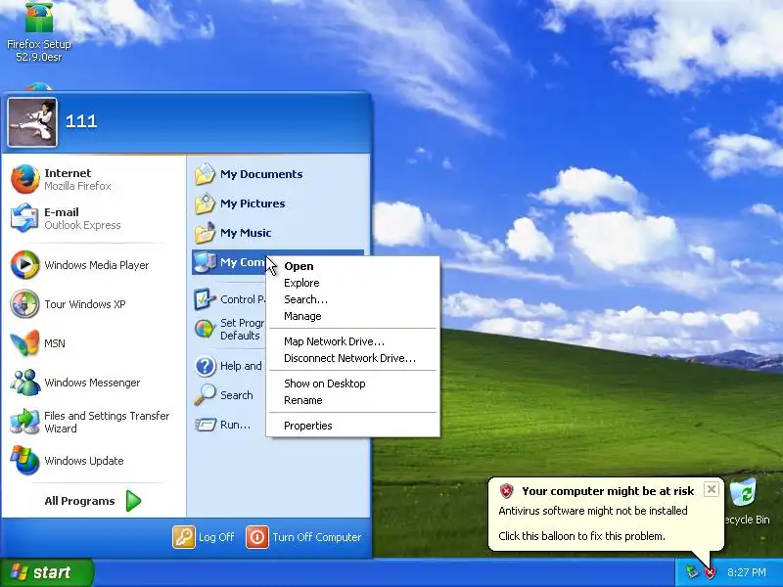The image size is (783, 587).
Task: Open Help and Support question mark icon
Action: (205, 366)
